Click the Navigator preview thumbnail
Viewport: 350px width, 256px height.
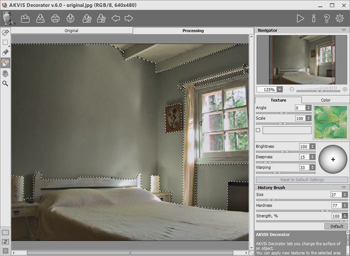tap(302, 60)
